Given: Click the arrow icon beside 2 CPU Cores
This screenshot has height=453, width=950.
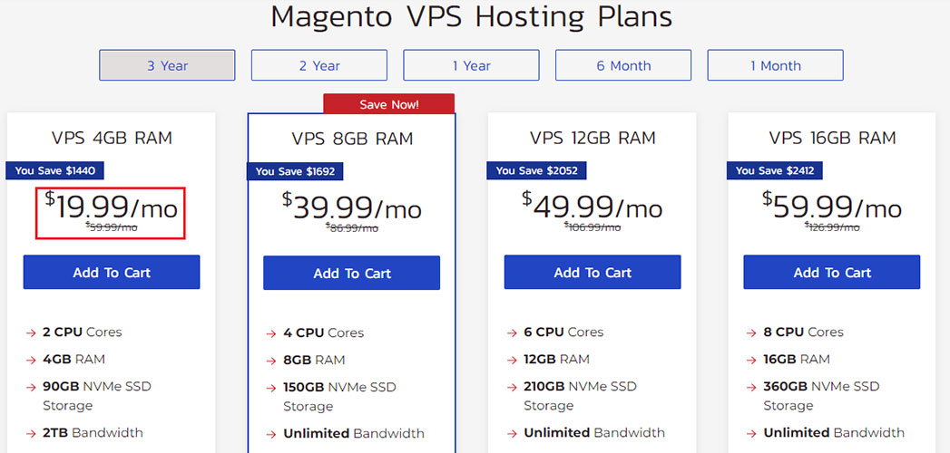Looking at the screenshot, I should 31,333.
